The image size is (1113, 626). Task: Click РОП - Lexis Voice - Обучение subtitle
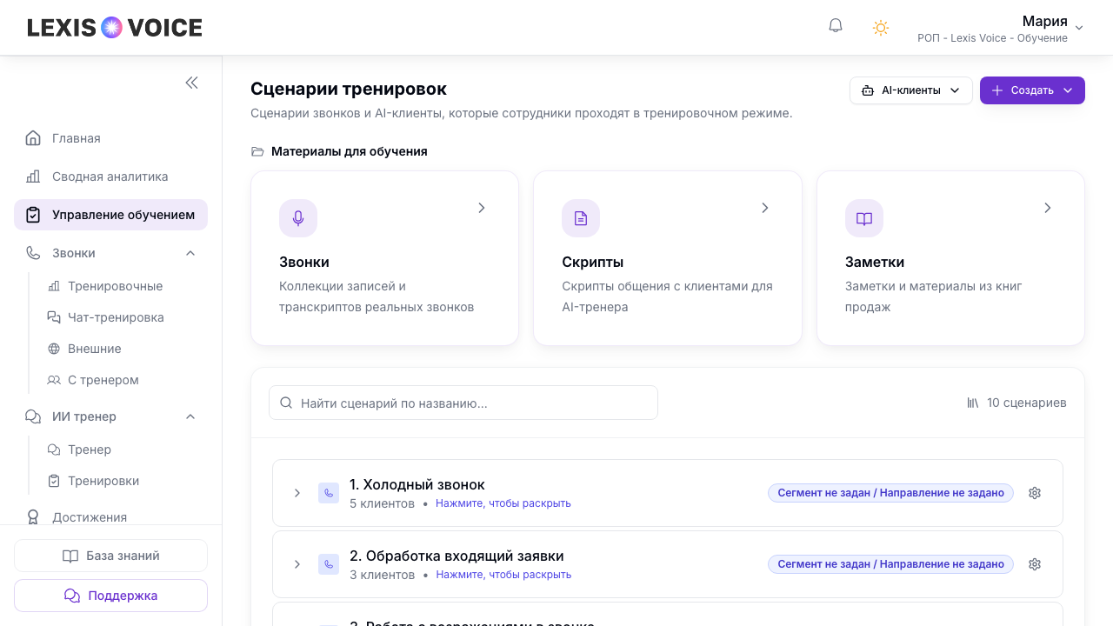992,38
